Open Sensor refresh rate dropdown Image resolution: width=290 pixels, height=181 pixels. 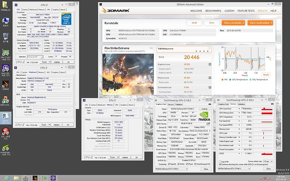268,161
